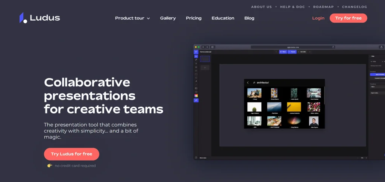Click the image search results scrollbar
The height and width of the screenshot is (182, 385).
[x=324, y=95]
